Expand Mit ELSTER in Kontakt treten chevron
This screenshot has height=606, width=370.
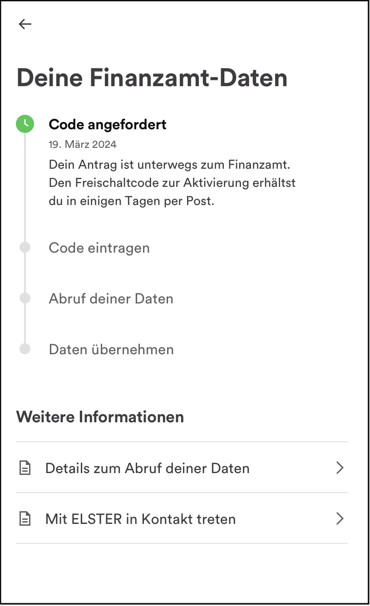click(340, 519)
